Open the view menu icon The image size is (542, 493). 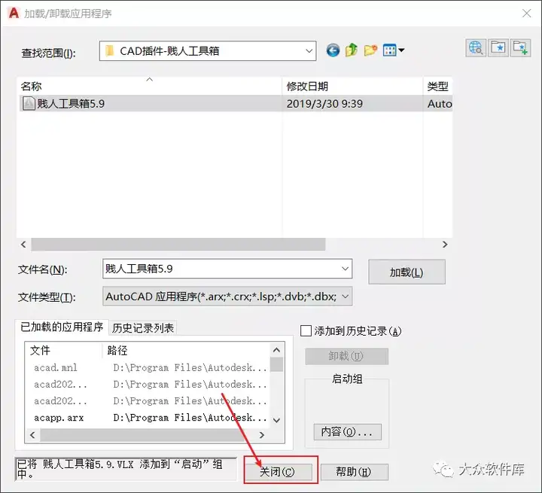[x=394, y=50]
